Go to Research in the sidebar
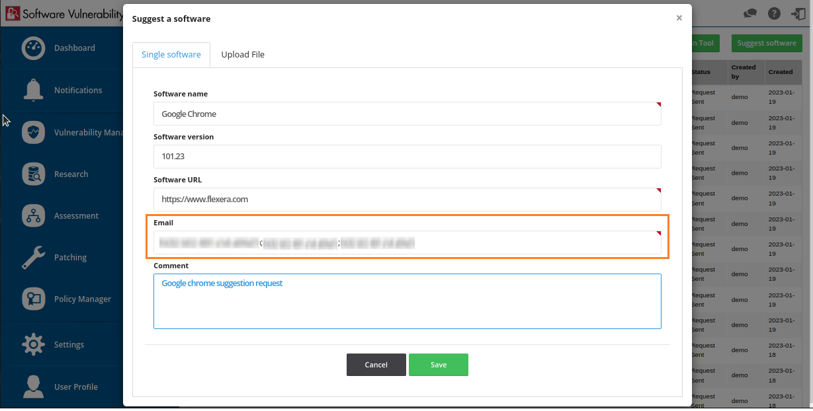The image size is (813, 411). click(71, 174)
